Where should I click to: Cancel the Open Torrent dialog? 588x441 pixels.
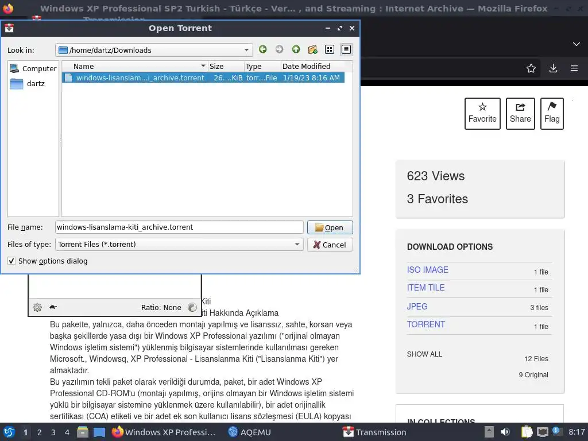click(x=330, y=245)
